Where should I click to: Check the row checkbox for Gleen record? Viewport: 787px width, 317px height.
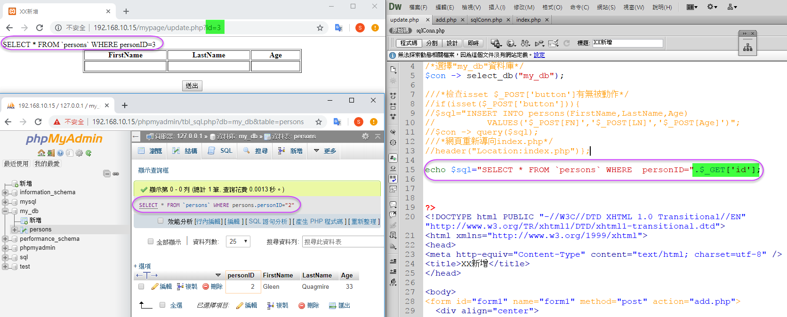(141, 286)
